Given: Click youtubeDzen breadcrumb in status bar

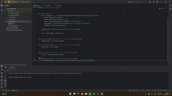Looking at the screenshot, I should click(x=6, y=90).
